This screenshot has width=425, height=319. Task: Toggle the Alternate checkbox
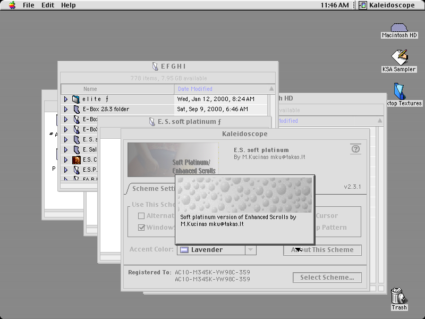[141, 216]
